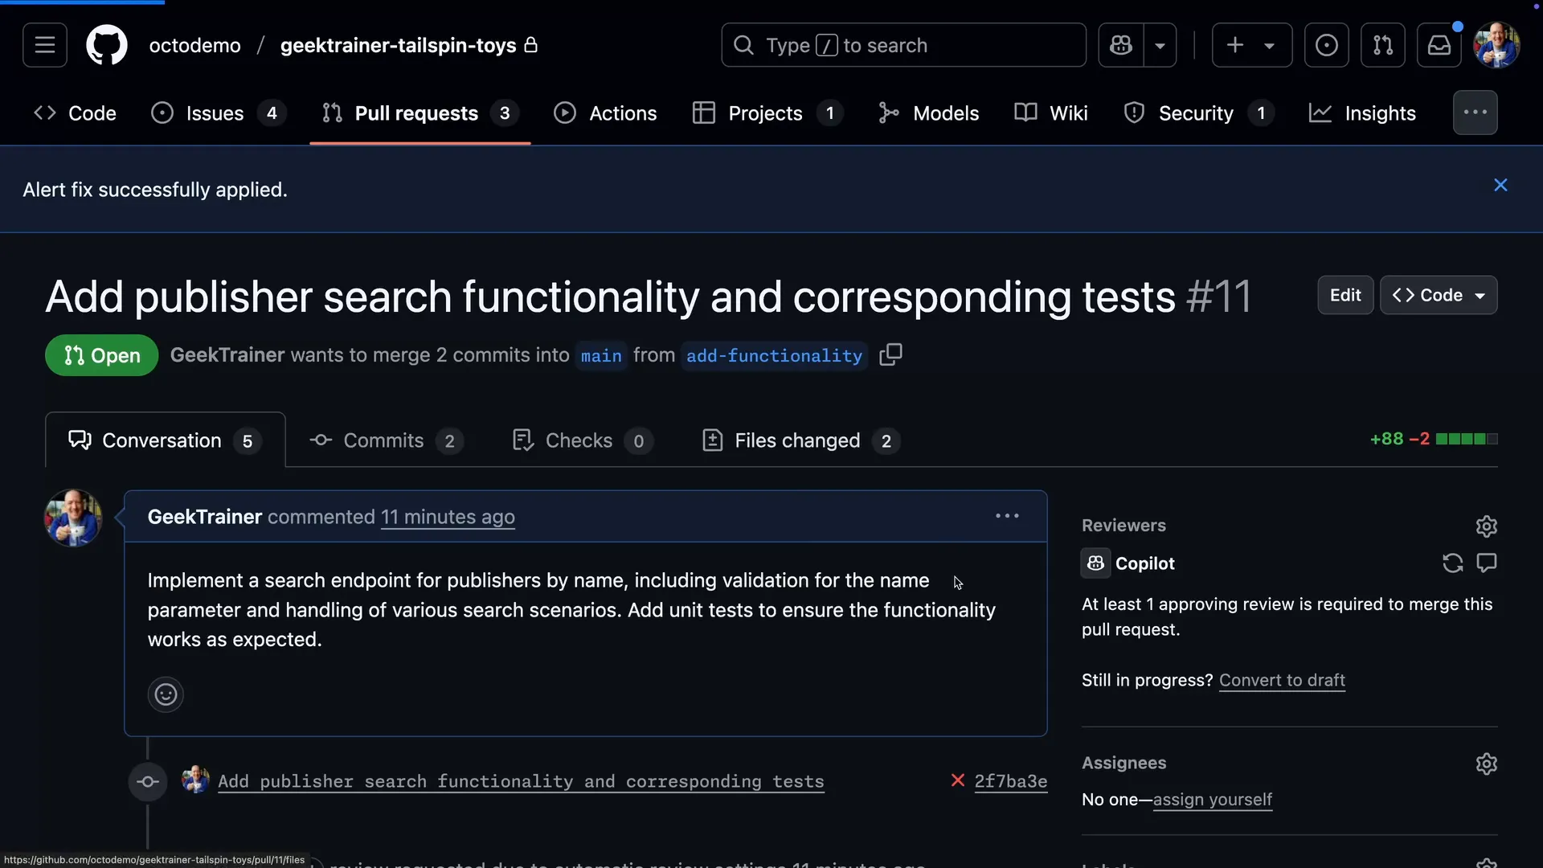Add a reaction with smiley icon
This screenshot has width=1543, height=868.
click(x=166, y=694)
